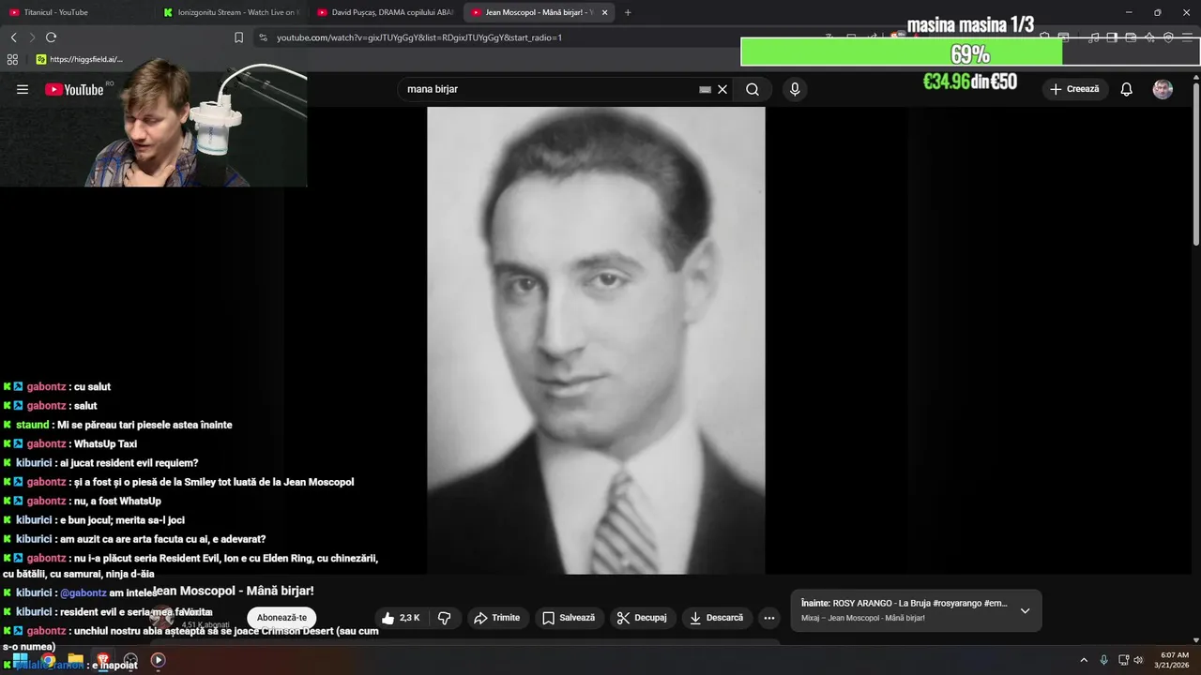Focus the YouTube search field

pos(549,89)
